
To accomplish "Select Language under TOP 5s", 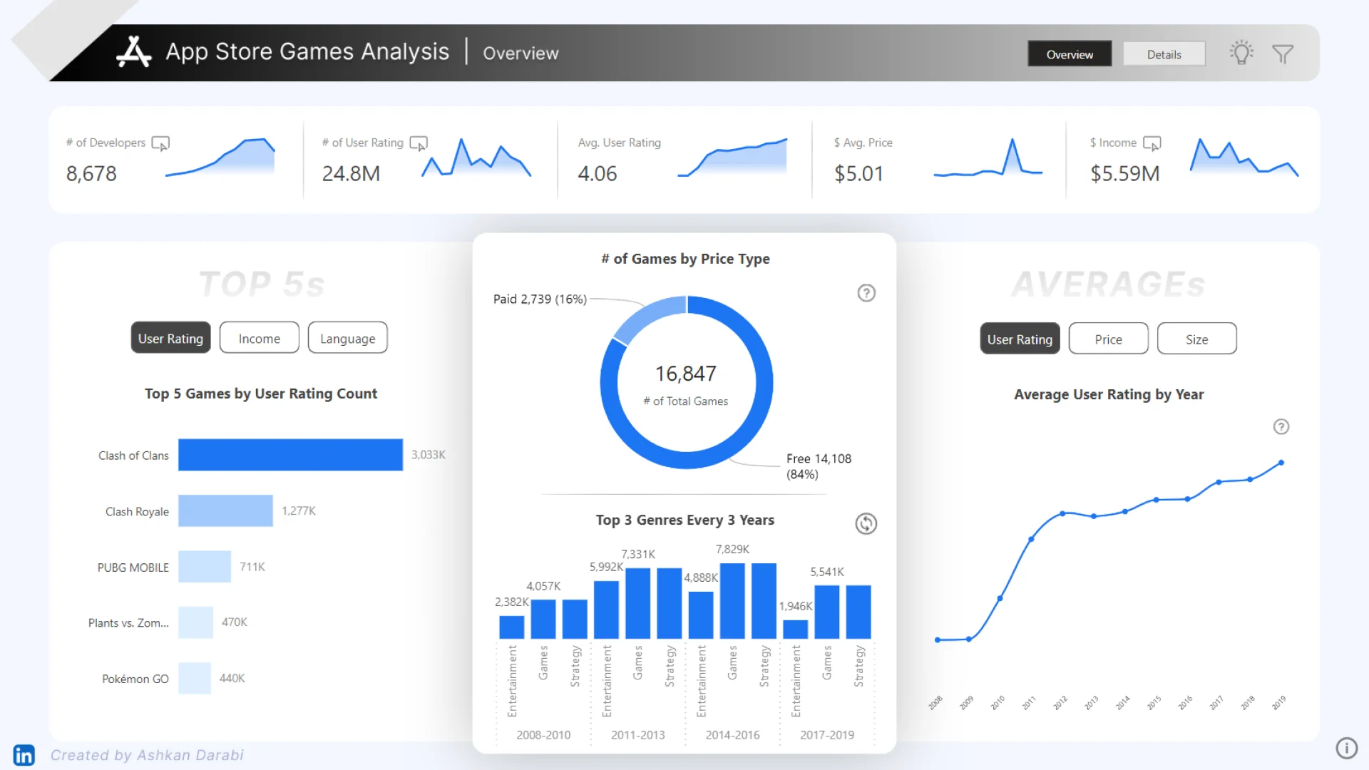I will tap(347, 338).
